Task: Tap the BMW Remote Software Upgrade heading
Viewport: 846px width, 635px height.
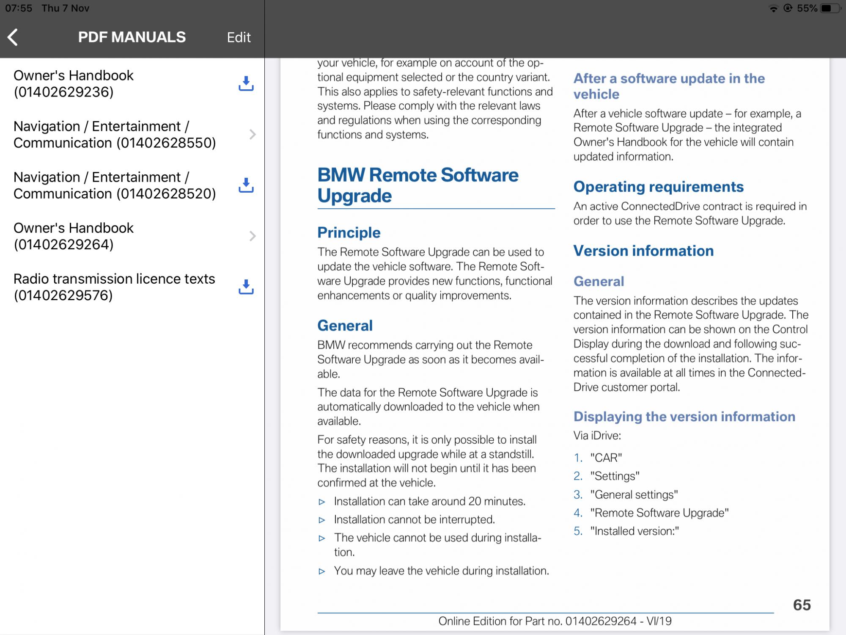Action: click(418, 185)
